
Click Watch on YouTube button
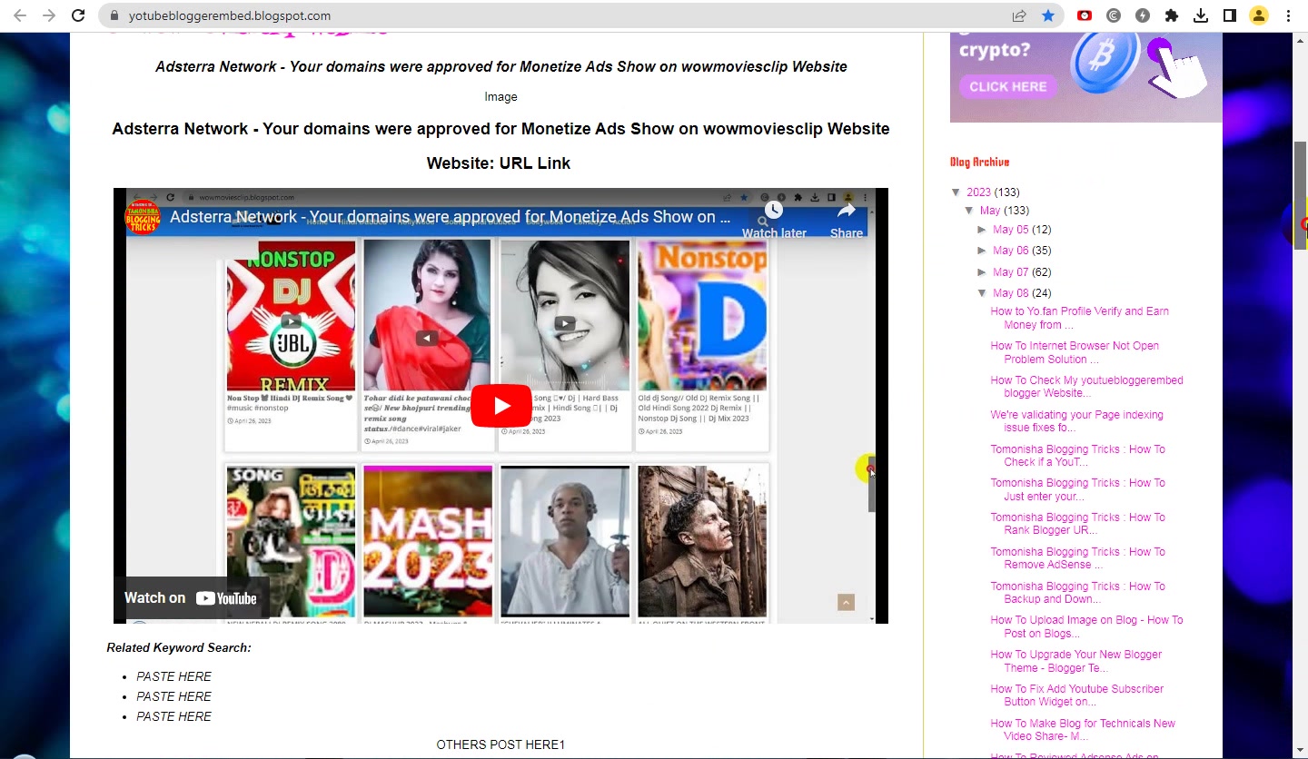point(191,598)
